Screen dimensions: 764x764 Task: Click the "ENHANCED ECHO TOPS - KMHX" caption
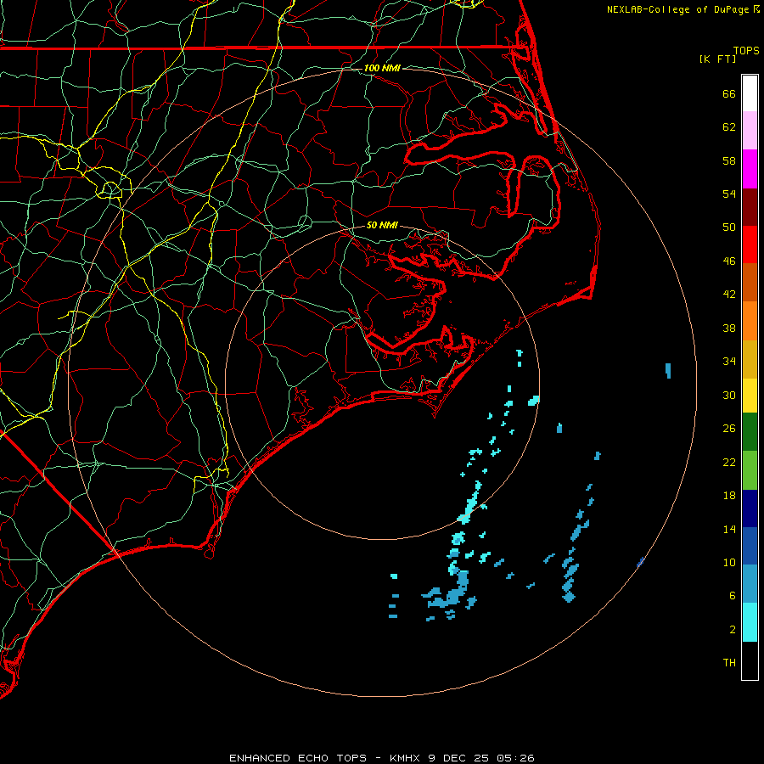point(326,758)
